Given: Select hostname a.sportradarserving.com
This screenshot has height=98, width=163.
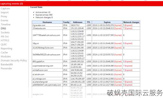Looking at the screenshot, I should tap(43, 66).
